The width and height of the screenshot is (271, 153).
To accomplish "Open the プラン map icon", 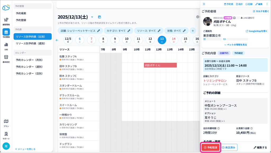I will pos(6,123).
